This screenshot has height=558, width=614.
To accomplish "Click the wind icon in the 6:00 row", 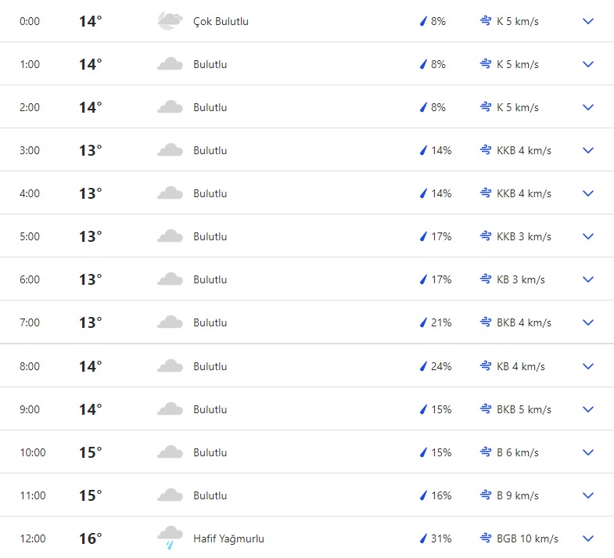I will click(x=485, y=279).
